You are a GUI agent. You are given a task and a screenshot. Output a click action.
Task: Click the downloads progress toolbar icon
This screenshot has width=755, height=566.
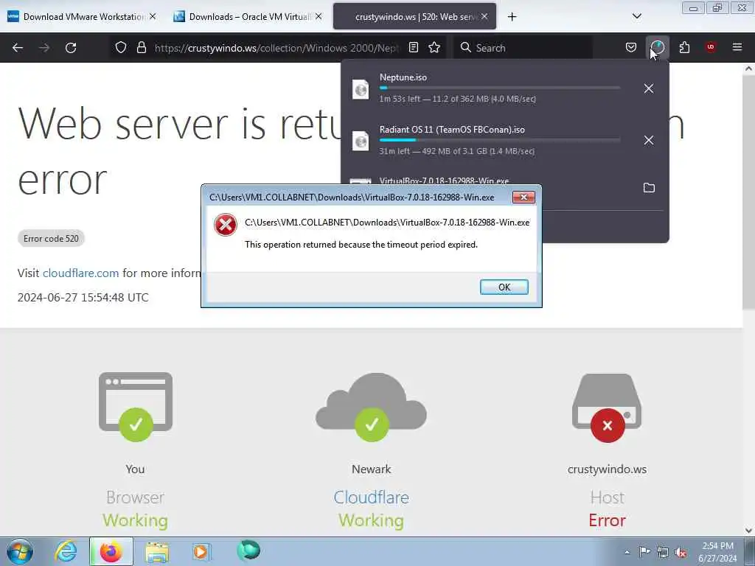point(657,47)
